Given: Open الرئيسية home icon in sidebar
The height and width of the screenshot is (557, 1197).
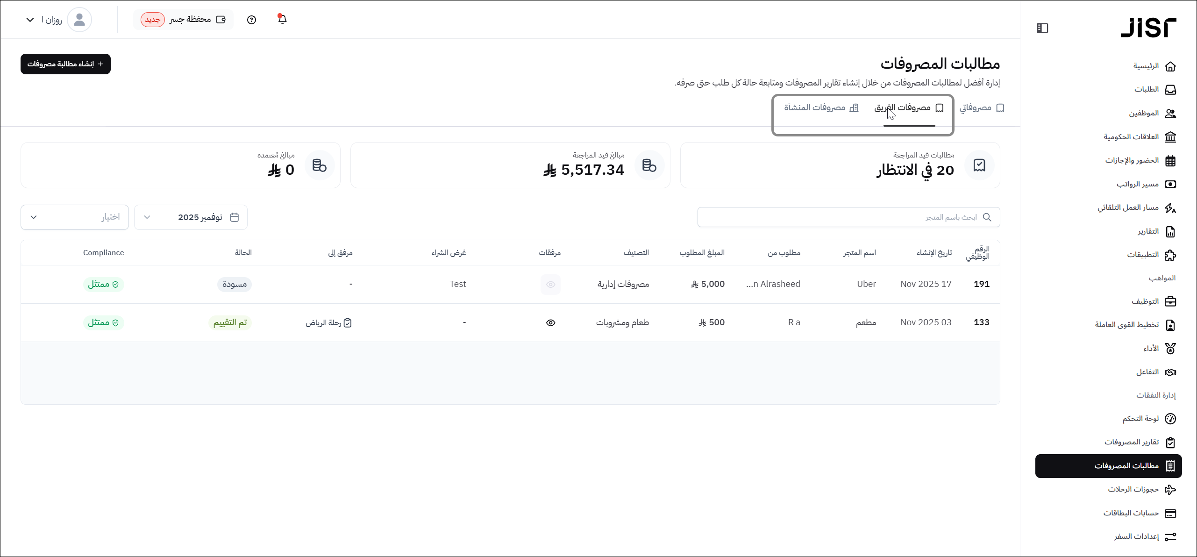Looking at the screenshot, I should click(1170, 66).
